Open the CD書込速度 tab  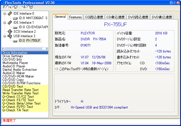(115, 17)
